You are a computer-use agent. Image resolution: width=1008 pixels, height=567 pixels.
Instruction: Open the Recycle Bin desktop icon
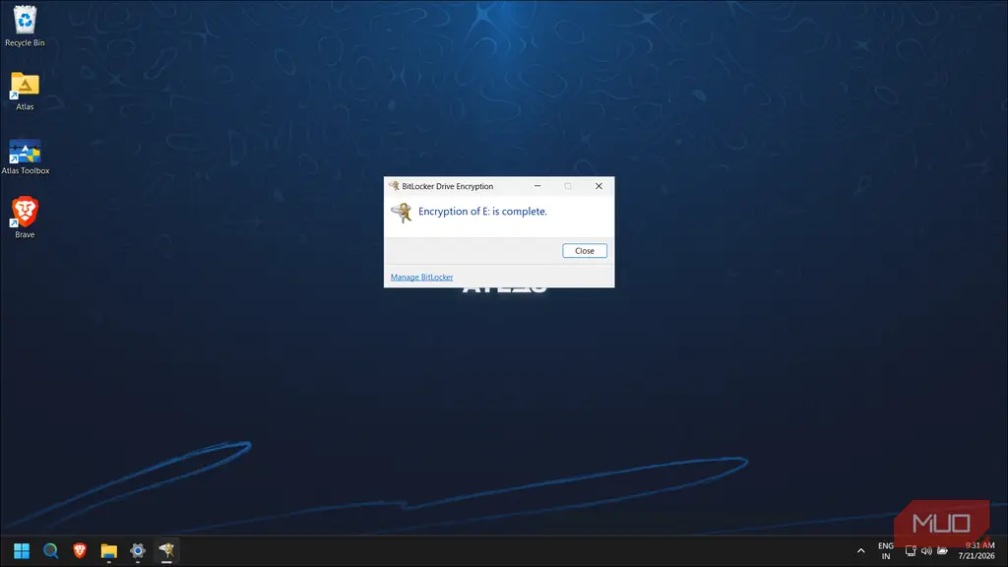(25, 27)
